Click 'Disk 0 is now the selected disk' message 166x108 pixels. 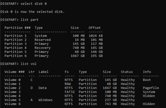pos(32,12)
